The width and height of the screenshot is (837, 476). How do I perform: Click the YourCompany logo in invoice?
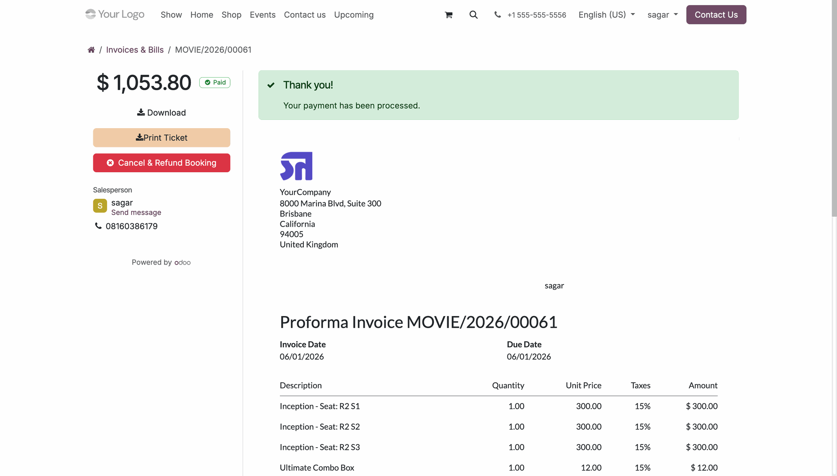[296, 166]
